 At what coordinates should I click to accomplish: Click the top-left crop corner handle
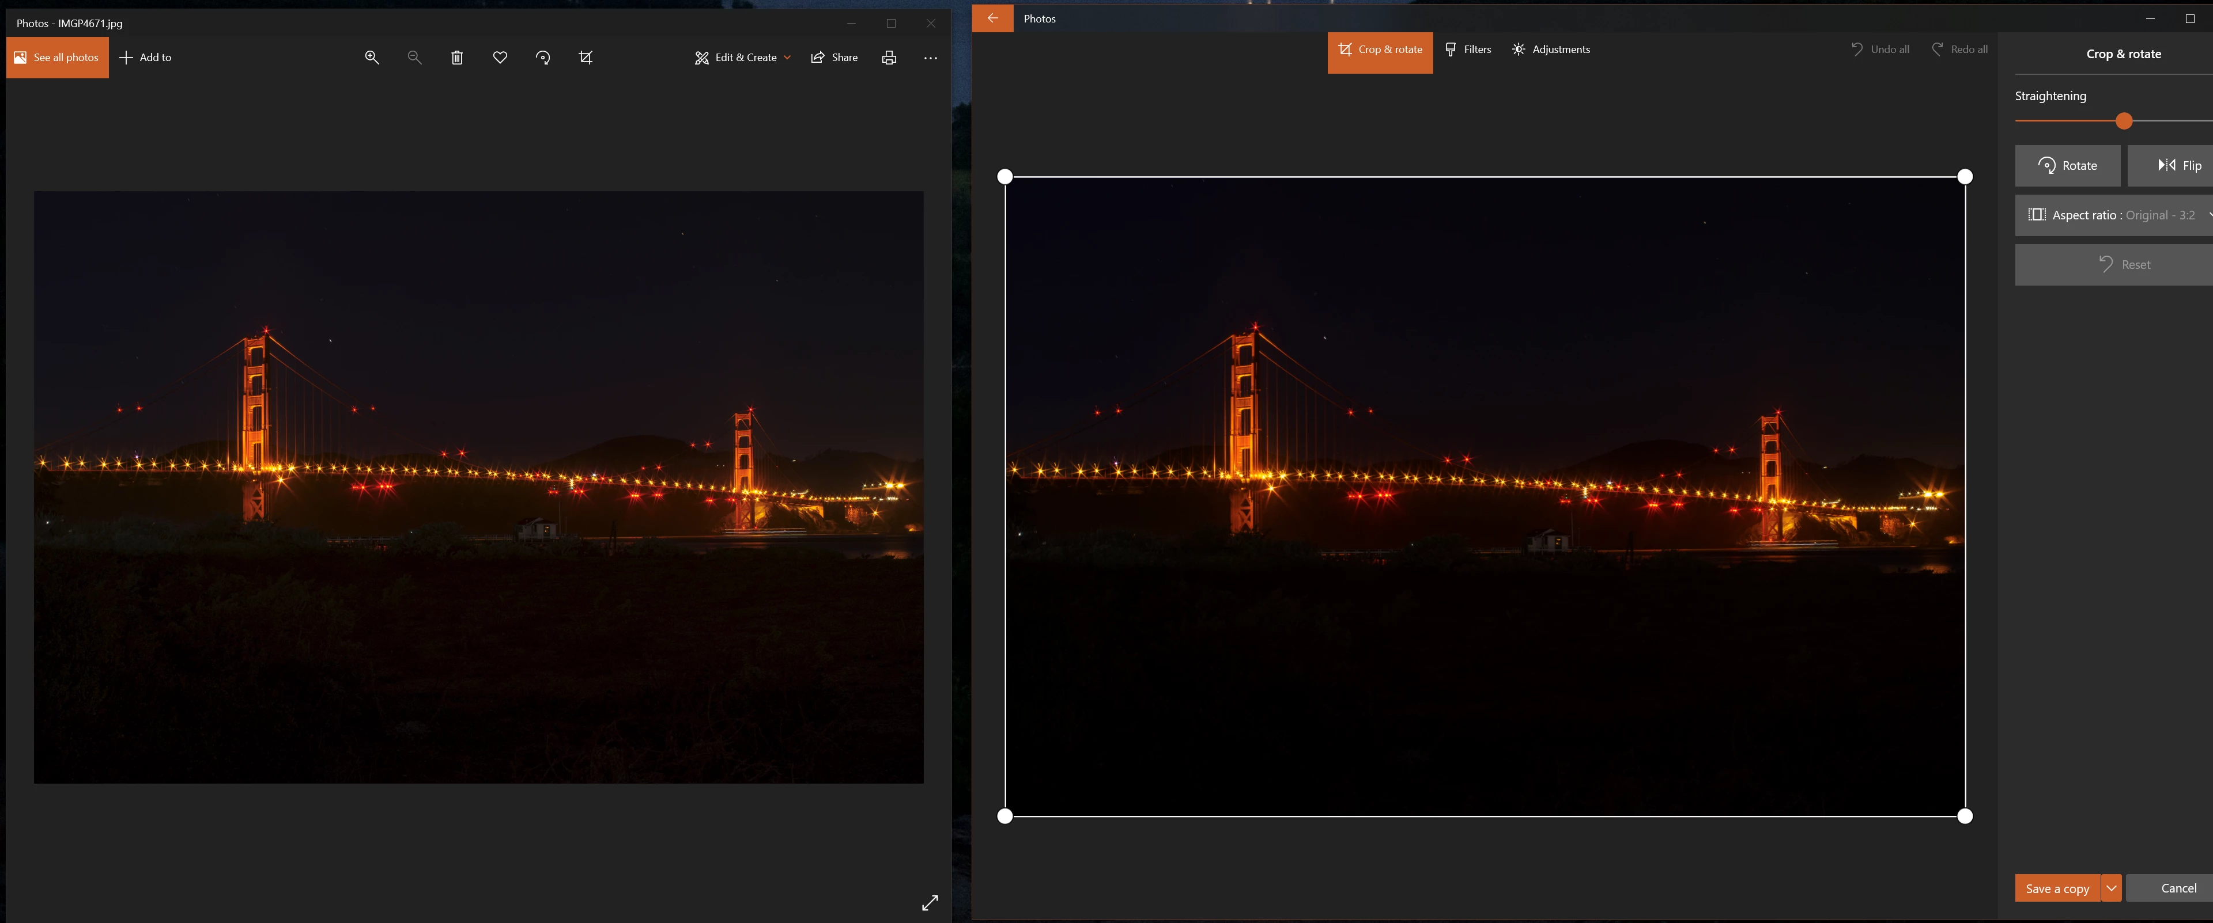[1005, 177]
